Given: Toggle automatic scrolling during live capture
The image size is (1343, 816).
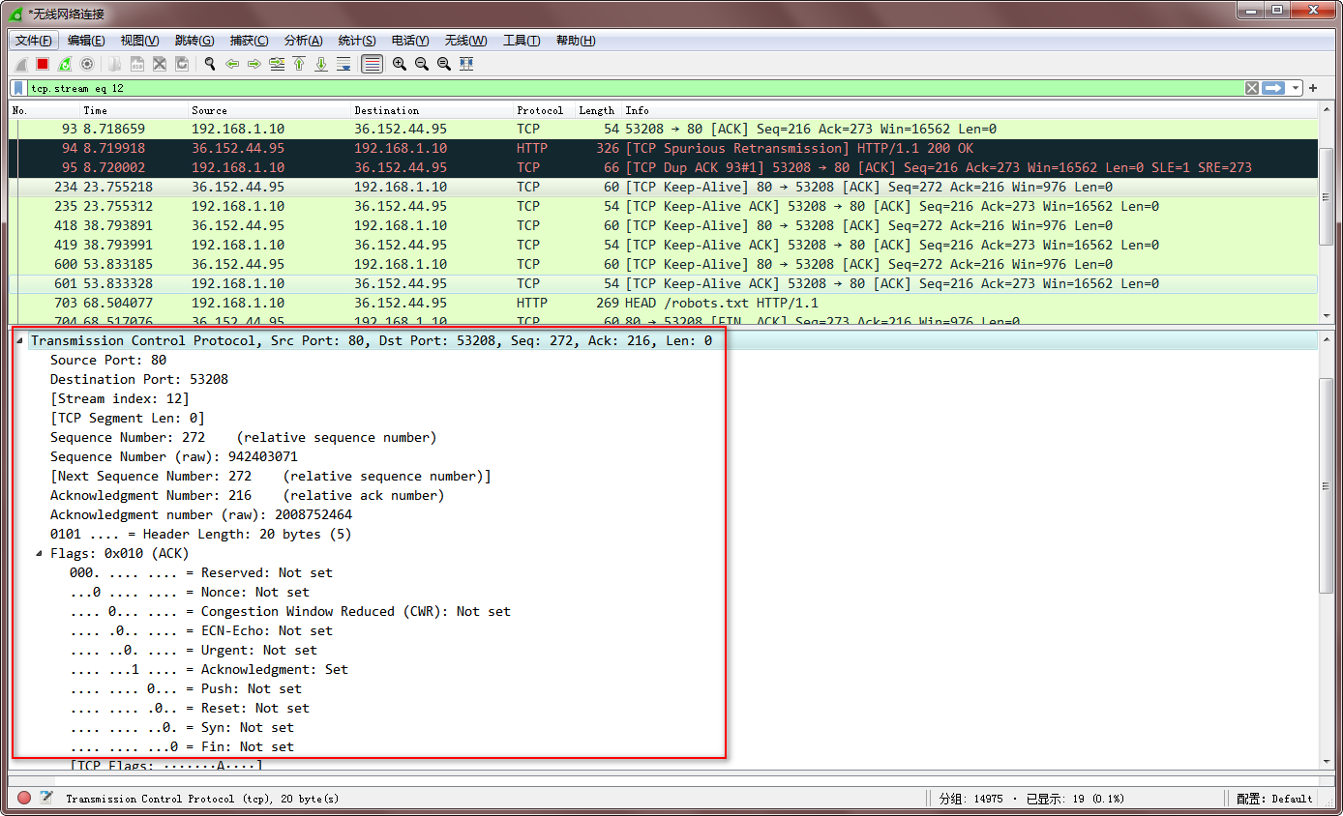Looking at the screenshot, I should pyautogui.click(x=343, y=64).
